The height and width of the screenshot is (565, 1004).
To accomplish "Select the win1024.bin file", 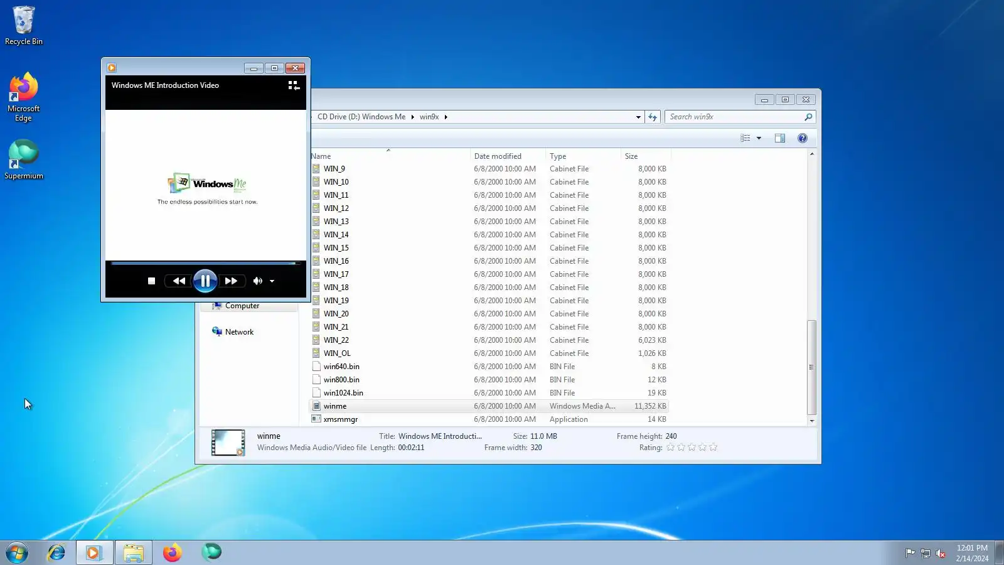I will point(489,393).
